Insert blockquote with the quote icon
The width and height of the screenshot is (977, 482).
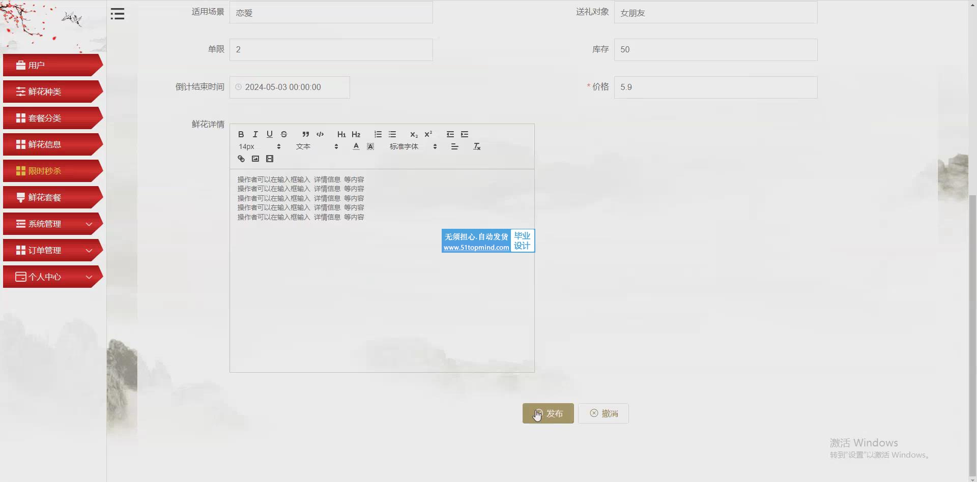(x=305, y=134)
